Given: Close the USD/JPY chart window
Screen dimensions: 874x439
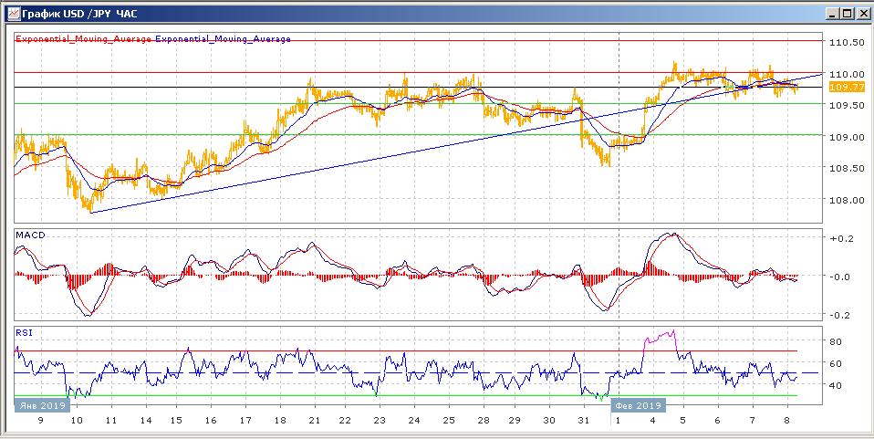Looking at the screenshot, I should click(861, 13).
